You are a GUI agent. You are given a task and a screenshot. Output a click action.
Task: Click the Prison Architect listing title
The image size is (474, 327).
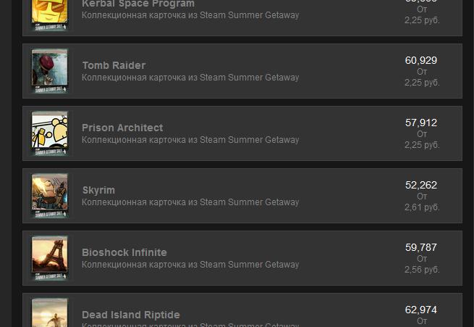pos(122,128)
